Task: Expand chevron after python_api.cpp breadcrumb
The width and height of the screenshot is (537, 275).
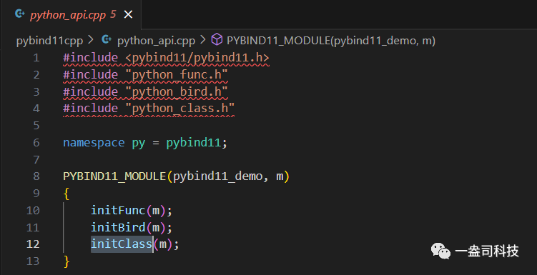Action: point(203,40)
